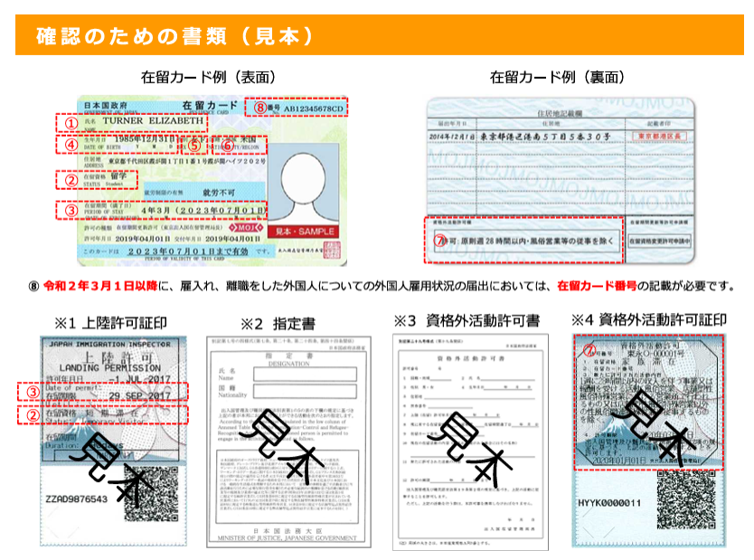The image size is (754, 560).
Task: Click the 日本国政府 text on the card front
Action: pos(106,105)
